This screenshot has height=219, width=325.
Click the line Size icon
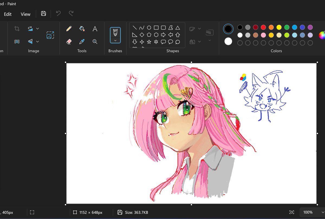[210, 32]
